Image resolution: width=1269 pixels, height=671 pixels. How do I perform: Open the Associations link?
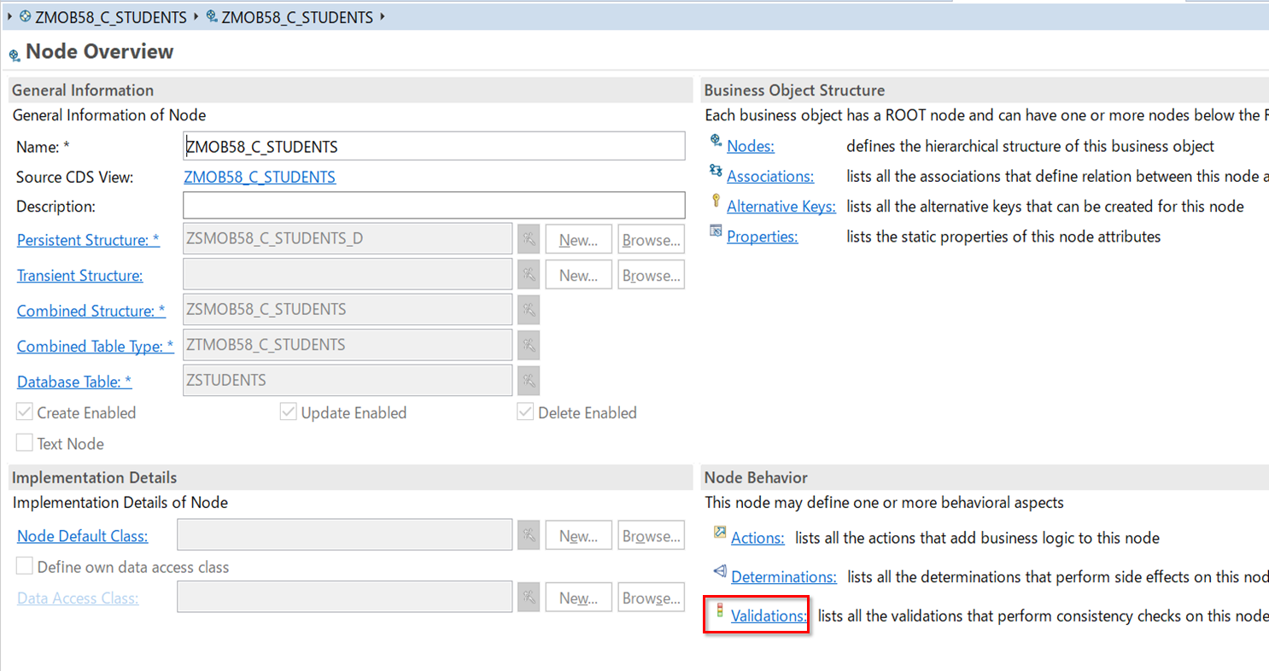[770, 176]
